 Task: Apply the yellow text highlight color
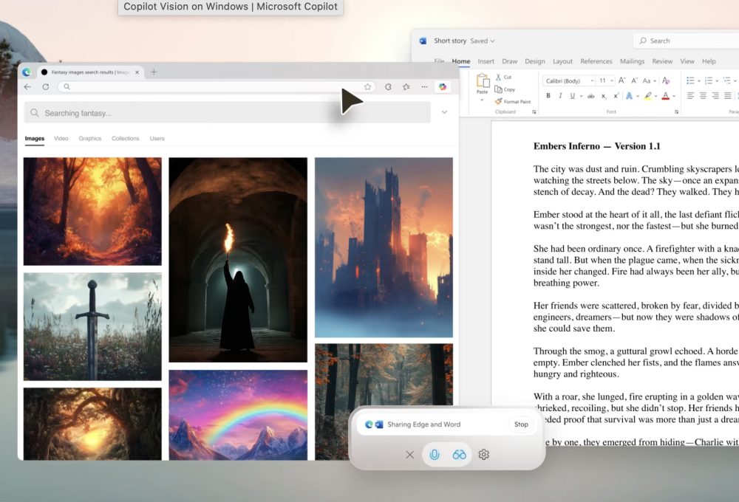point(648,95)
